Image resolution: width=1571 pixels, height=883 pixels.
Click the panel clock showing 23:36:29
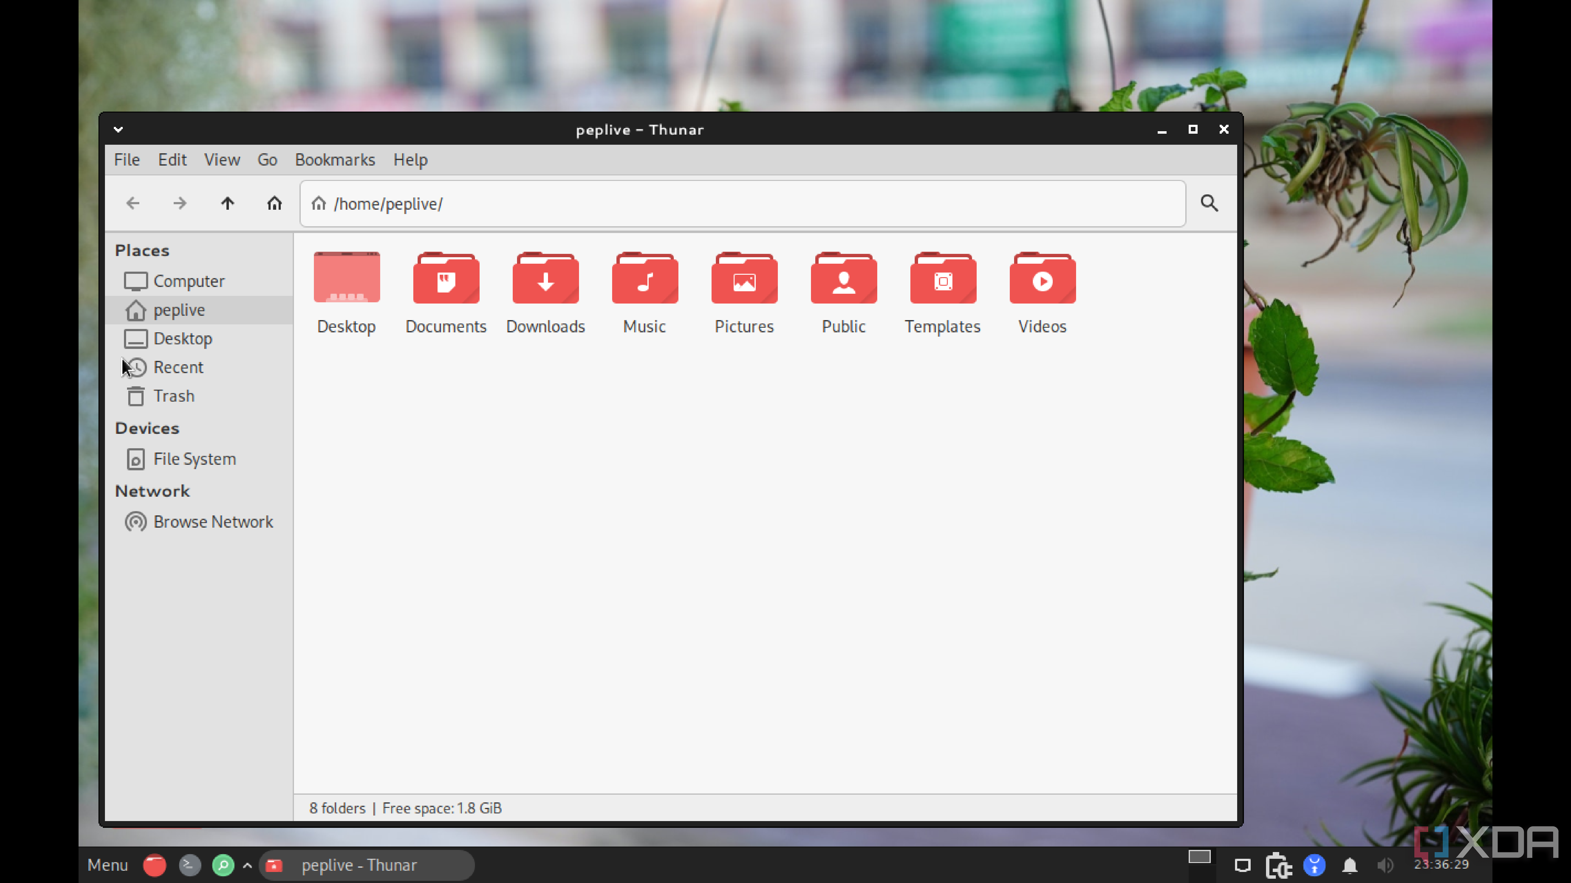click(x=1442, y=864)
